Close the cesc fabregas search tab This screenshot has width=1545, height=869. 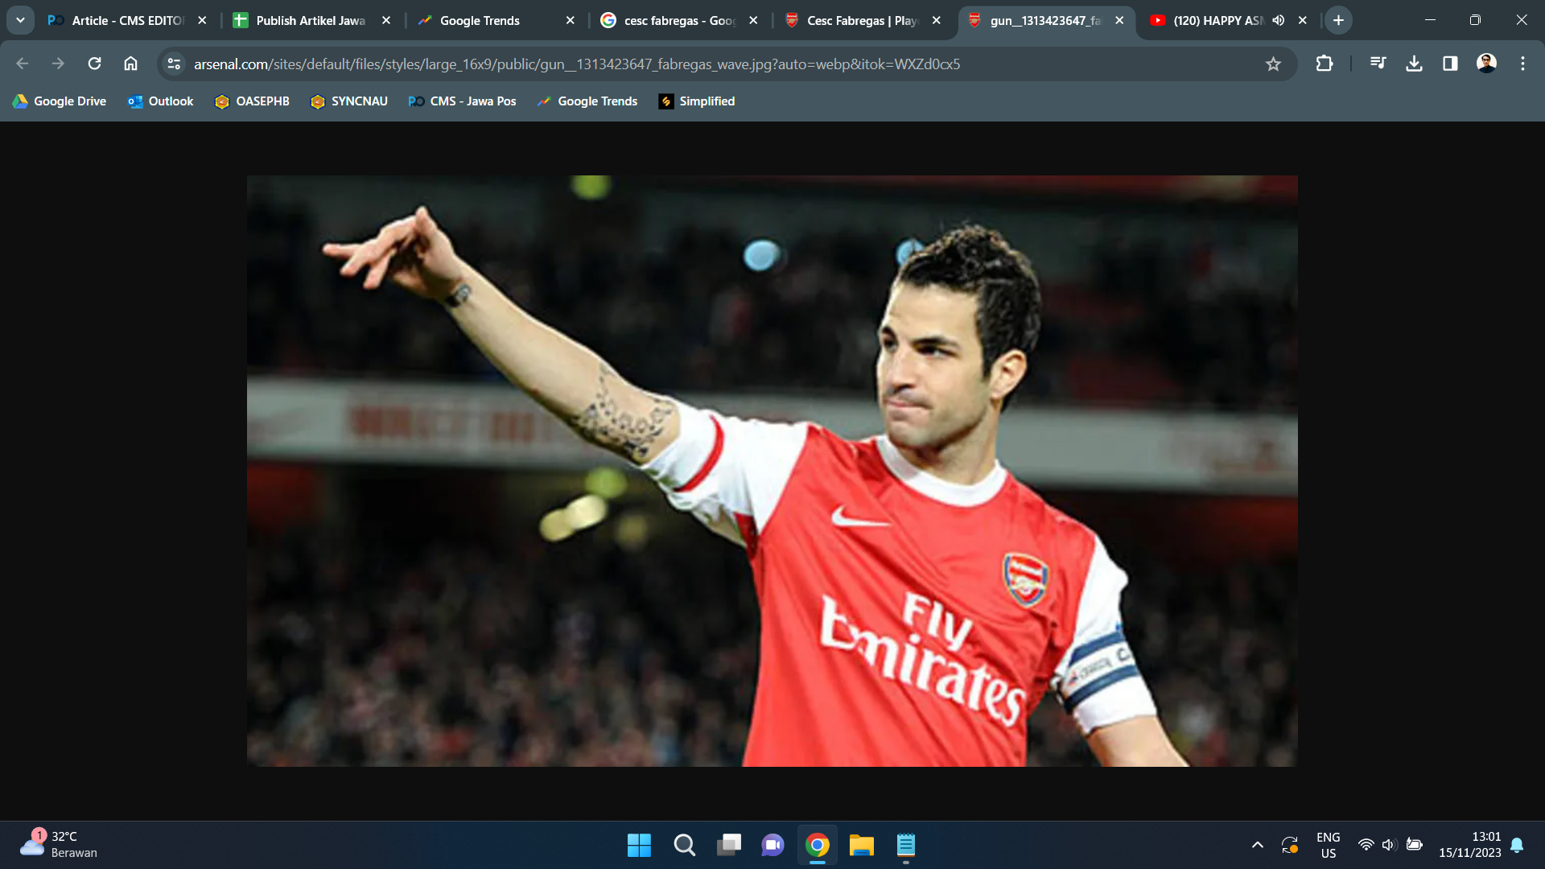point(753,20)
